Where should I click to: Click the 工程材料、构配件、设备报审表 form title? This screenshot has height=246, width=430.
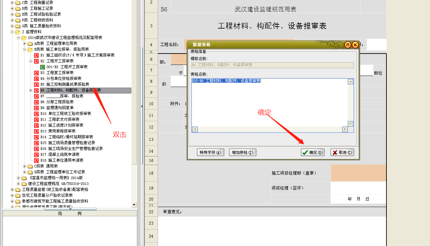click(x=272, y=26)
